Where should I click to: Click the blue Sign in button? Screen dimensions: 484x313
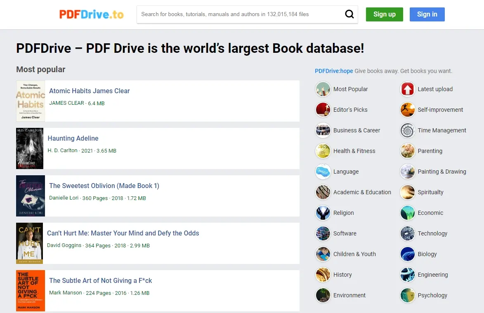[427, 14]
